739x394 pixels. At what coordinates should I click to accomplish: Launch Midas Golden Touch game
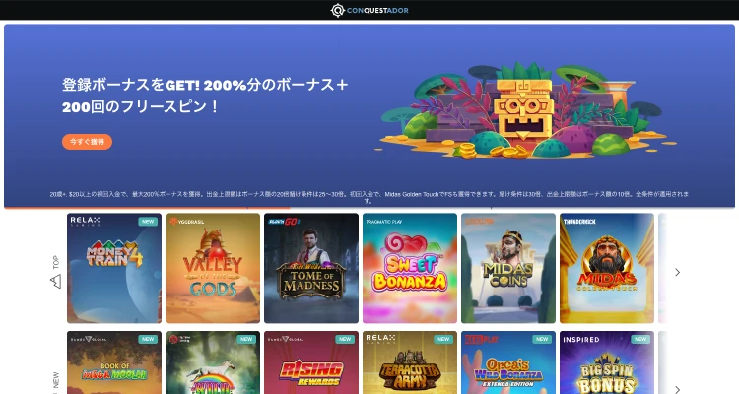coord(607,268)
